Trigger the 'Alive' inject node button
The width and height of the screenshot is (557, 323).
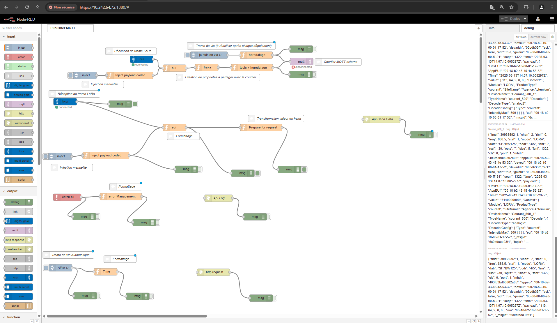point(46,268)
